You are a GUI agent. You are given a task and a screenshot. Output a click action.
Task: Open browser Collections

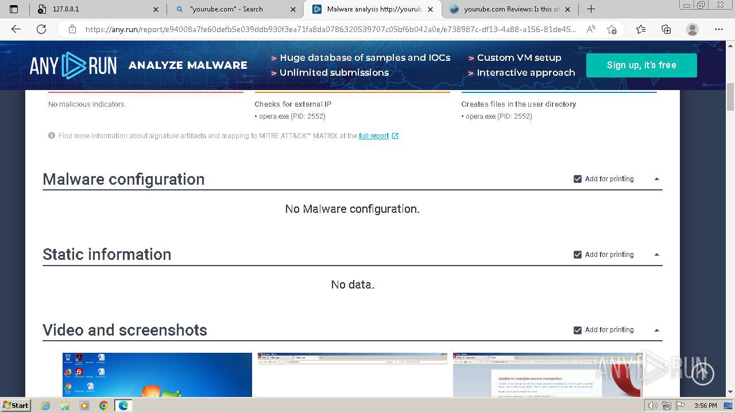[666, 29]
